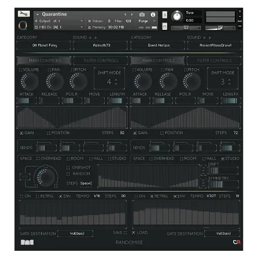Open the AncientAtmosDrone1 sound selector
The image size is (258, 258).
click(214, 45)
